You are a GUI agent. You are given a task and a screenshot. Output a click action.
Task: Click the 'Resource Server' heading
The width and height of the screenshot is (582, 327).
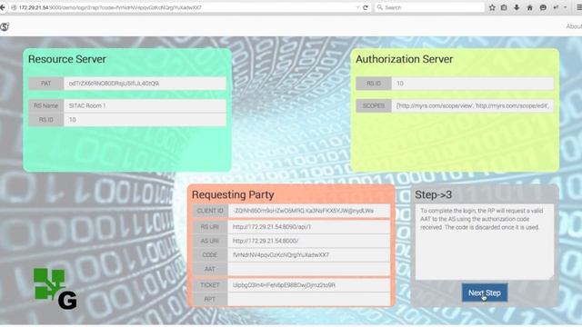pyautogui.click(x=67, y=59)
